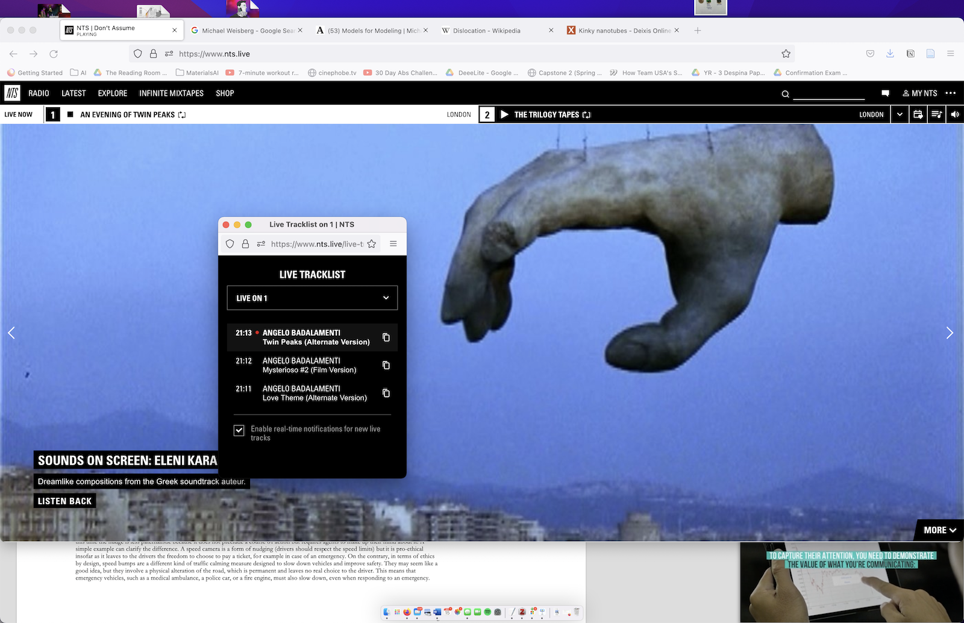The width and height of the screenshot is (964, 623).
Task: Click the NTS logo icon
Action: pos(12,93)
